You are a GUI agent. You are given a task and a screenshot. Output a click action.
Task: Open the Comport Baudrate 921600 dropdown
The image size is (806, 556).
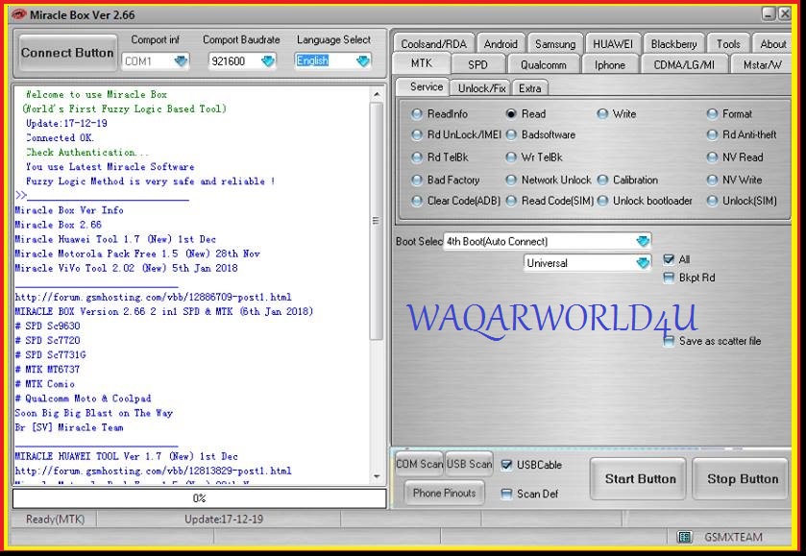pos(268,61)
